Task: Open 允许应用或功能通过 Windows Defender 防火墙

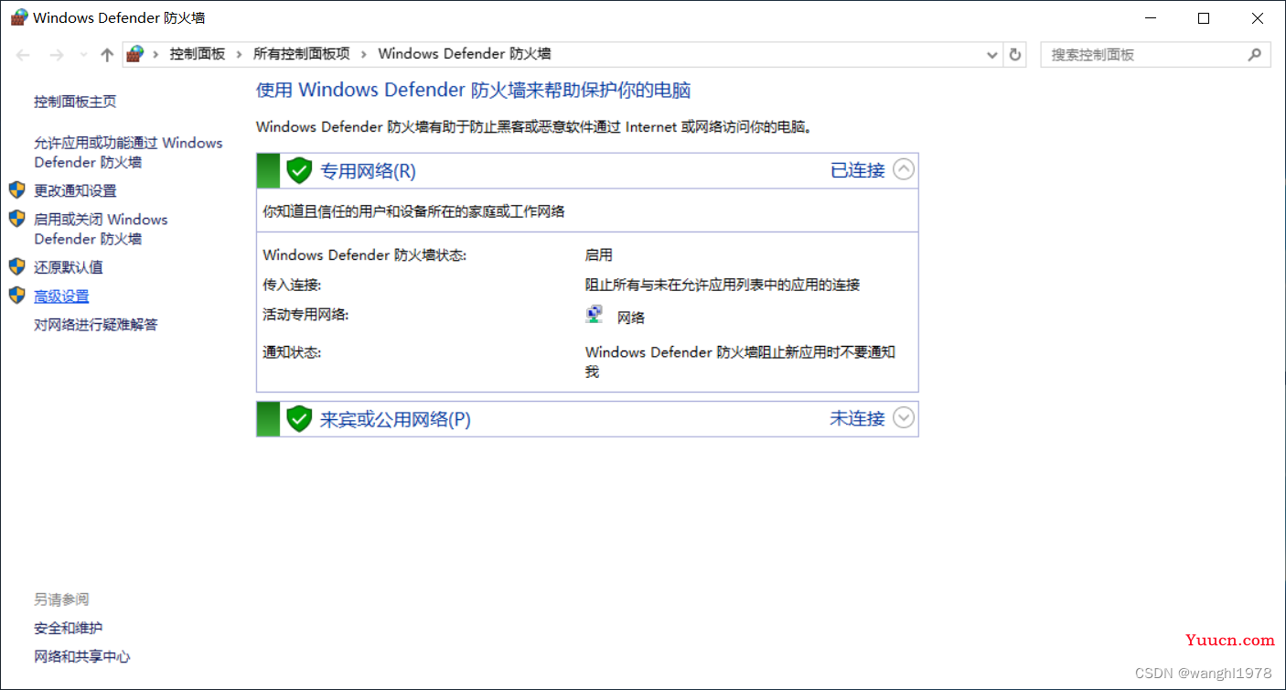Action: 128,152
